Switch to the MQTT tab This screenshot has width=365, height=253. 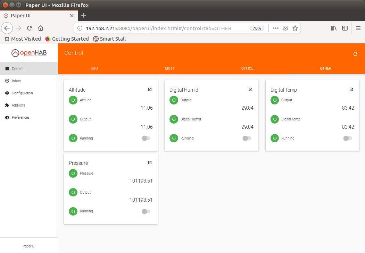(x=170, y=68)
